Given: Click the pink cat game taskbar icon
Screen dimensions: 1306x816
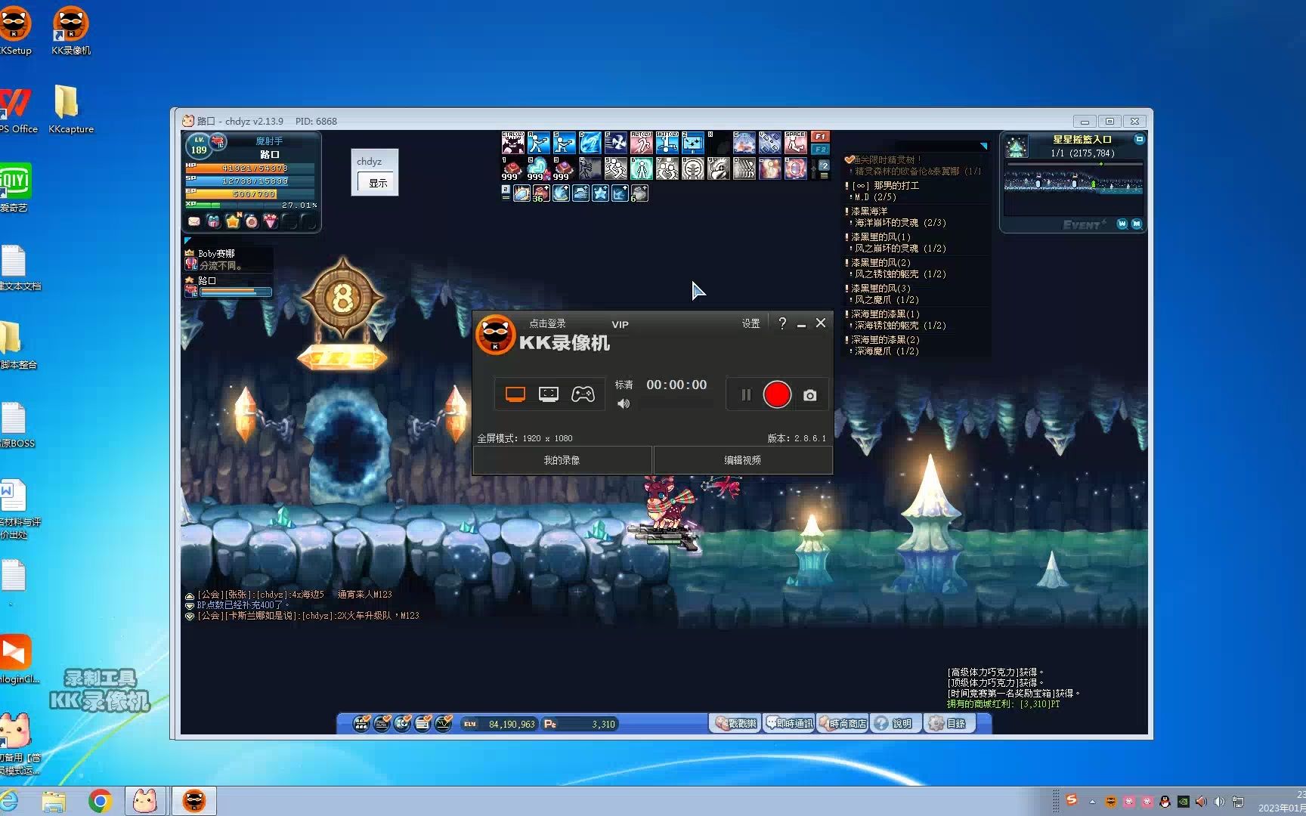Looking at the screenshot, I should tap(145, 801).
